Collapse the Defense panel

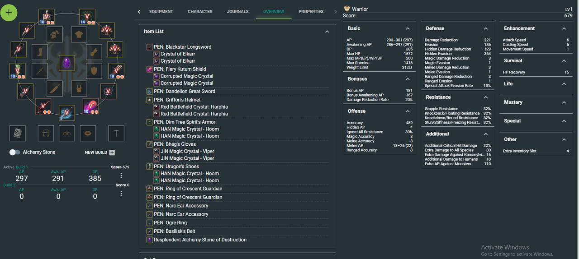click(486, 28)
